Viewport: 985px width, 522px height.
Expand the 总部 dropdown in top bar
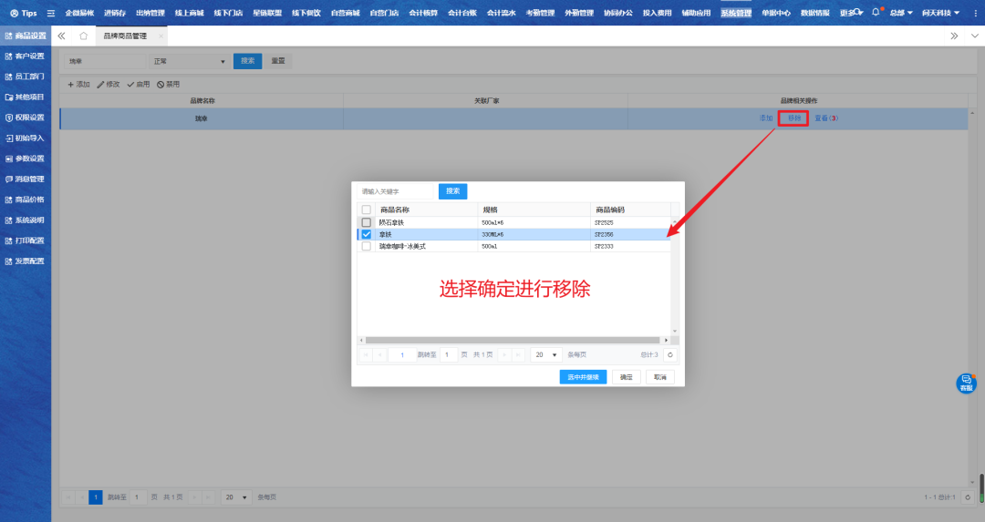click(901, 13)
